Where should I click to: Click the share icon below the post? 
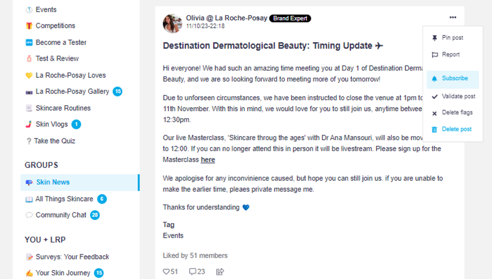pos(220,272)
